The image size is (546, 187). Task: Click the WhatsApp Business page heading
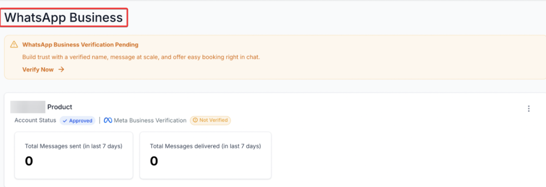pyautogui.click(x=64, y=18)
